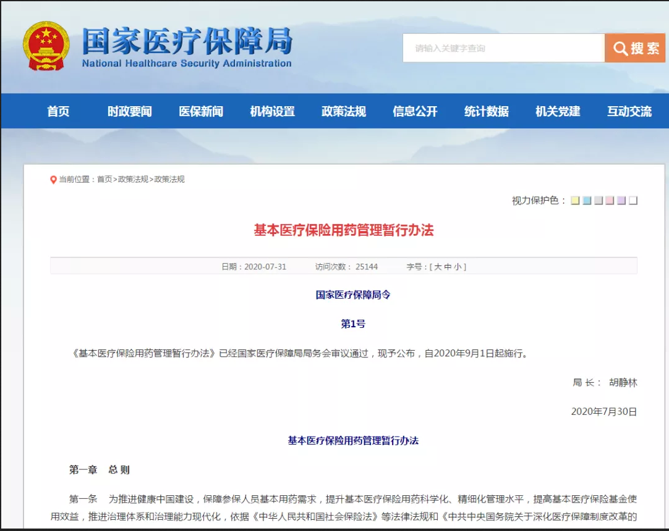Open the 机构设置 navigation item
669x531 pixels.
(272, 111)
